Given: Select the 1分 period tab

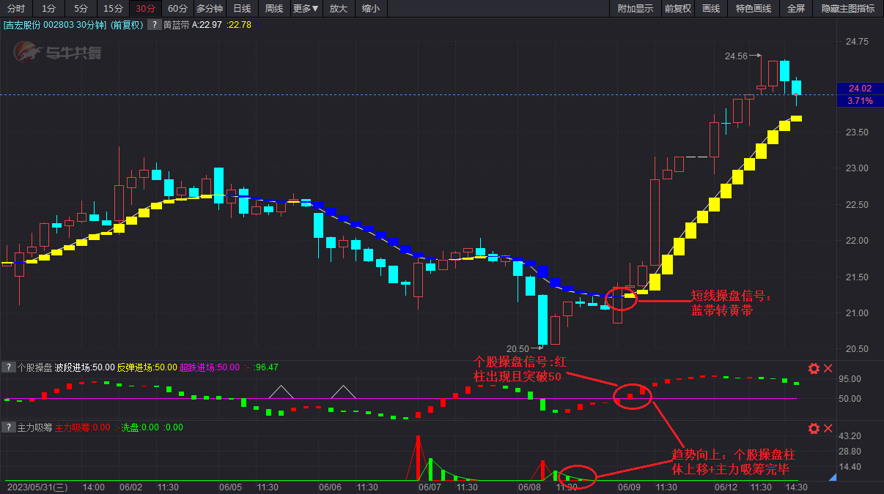Looking at the screenshot, I should coord(48,9).
